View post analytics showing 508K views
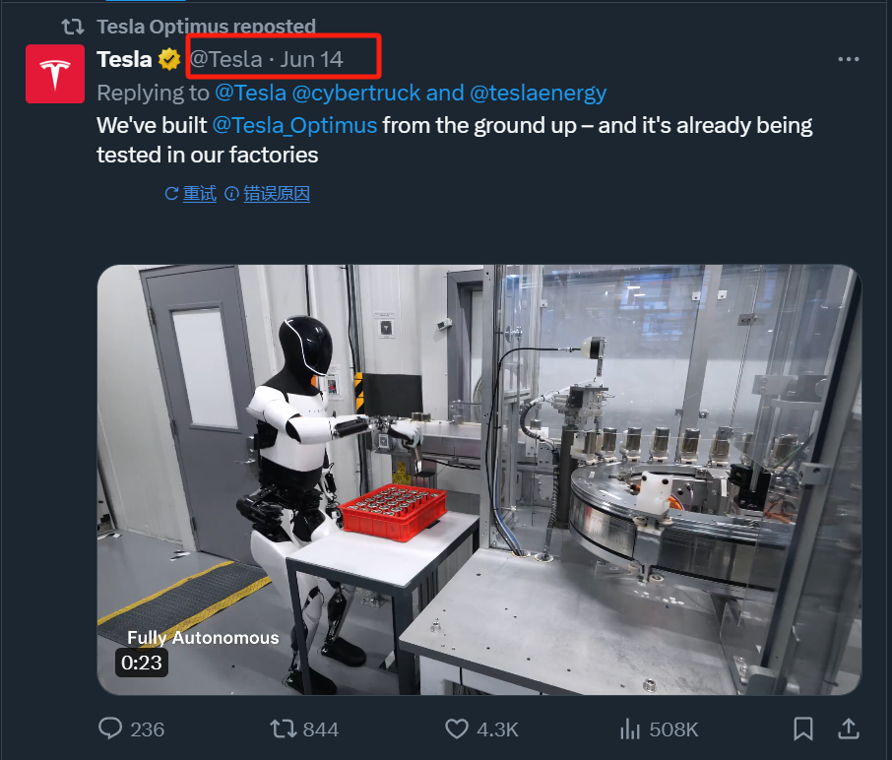Screen dimensions: 892x760 (629, 728)
